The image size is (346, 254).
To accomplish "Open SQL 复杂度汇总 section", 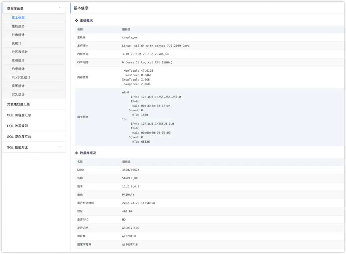I will coord(19,137).
